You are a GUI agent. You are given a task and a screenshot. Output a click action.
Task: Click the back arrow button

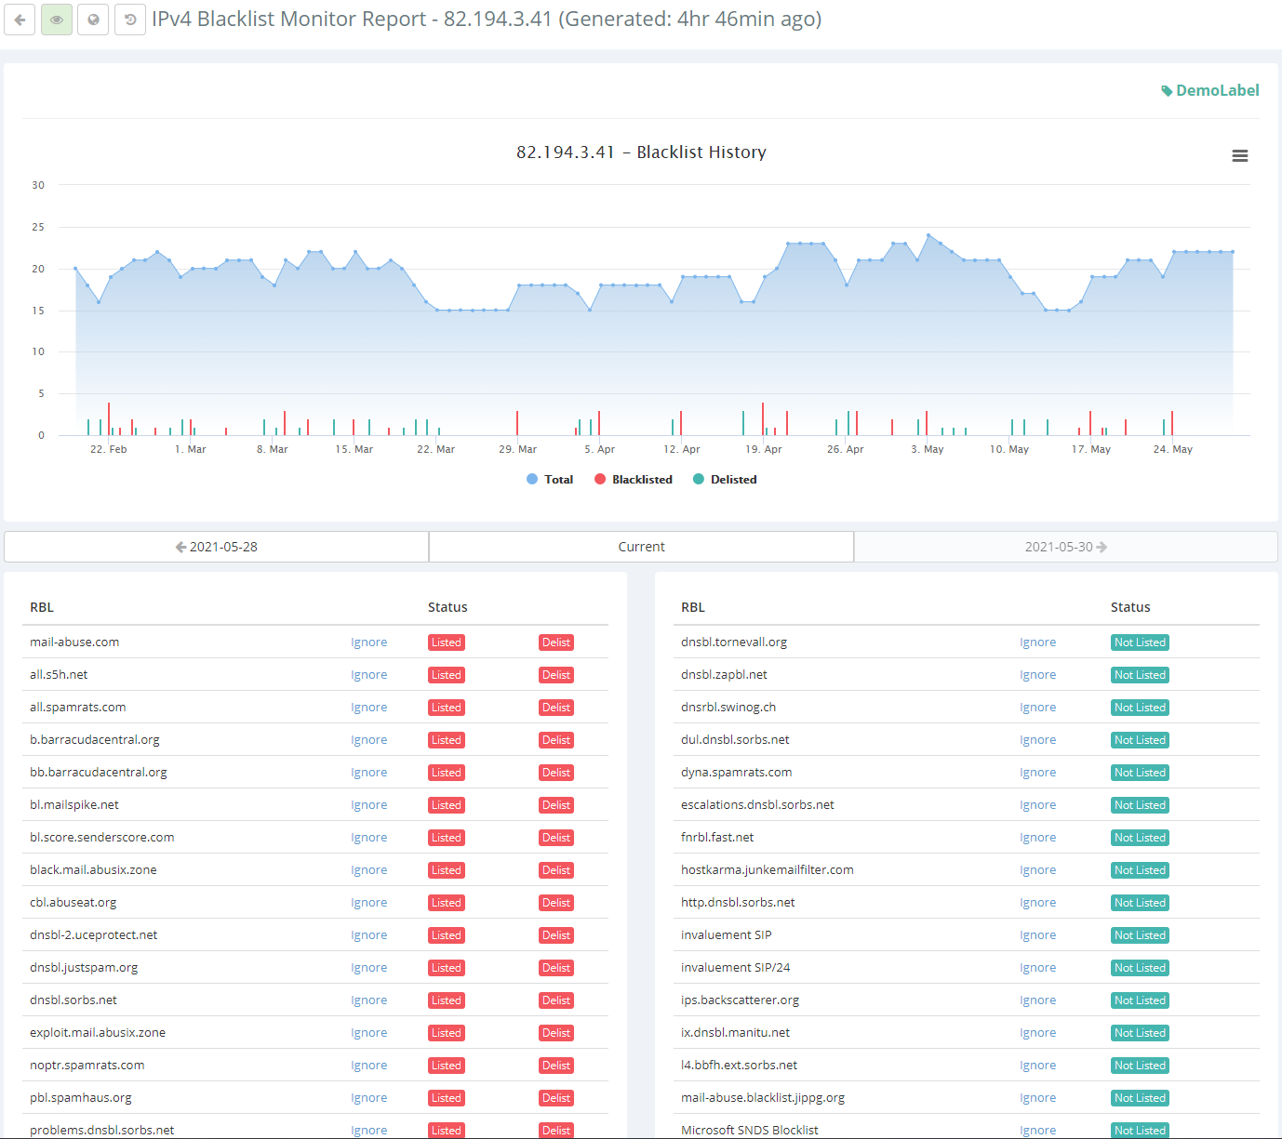coord(20,20)
